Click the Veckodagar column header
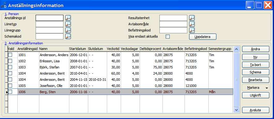The image size is (274, 119). pos(130,49)
